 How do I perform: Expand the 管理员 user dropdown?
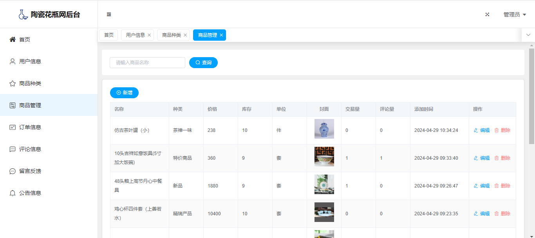tap(515, 14)
